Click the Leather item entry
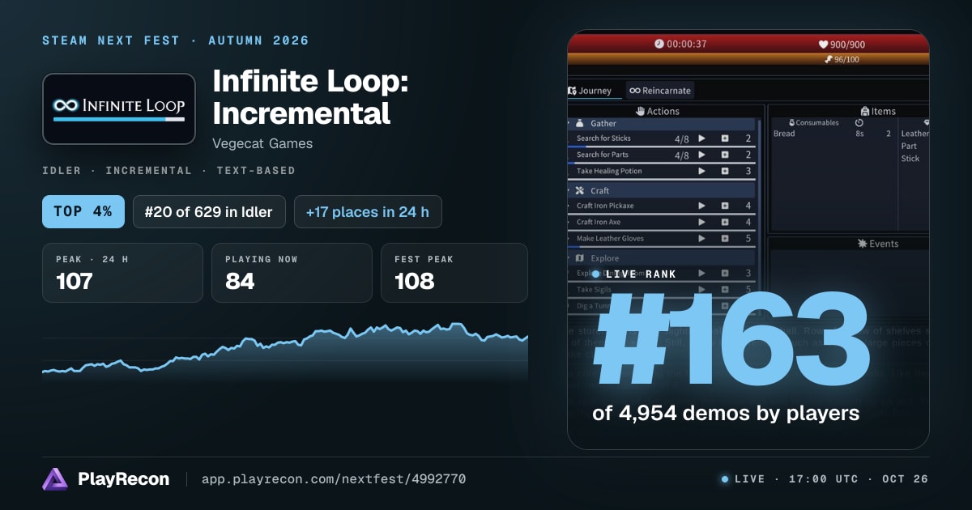 [915, 134]
